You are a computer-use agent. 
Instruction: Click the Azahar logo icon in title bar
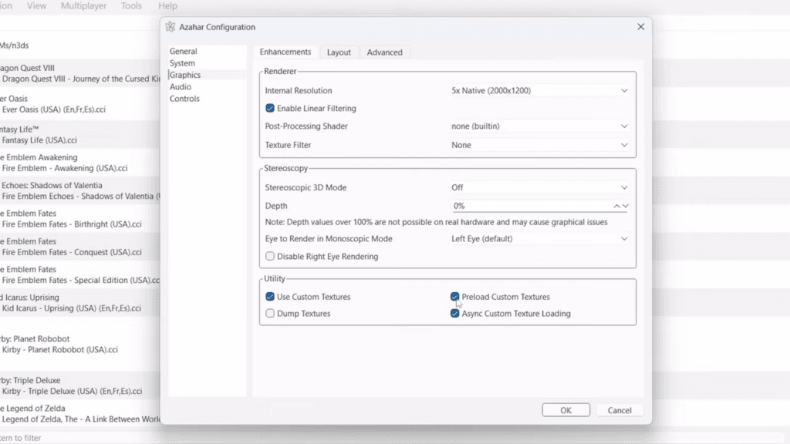coord(170,27)
